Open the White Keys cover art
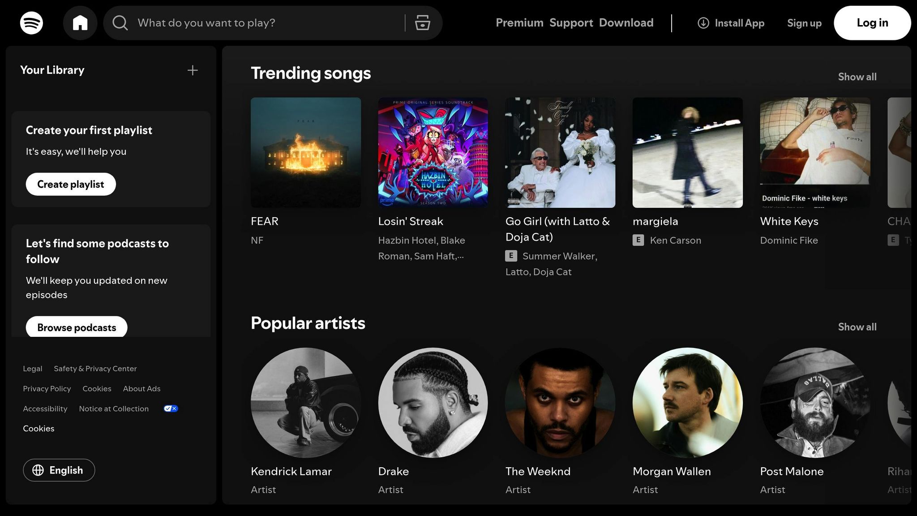This screenshot has width=917, height=516. click(x=815, y=153)
